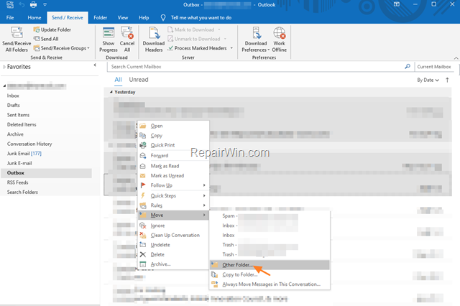Click Undo icon in title bar
The width and height of the screenshot is (460, 306).
(22, 5)
